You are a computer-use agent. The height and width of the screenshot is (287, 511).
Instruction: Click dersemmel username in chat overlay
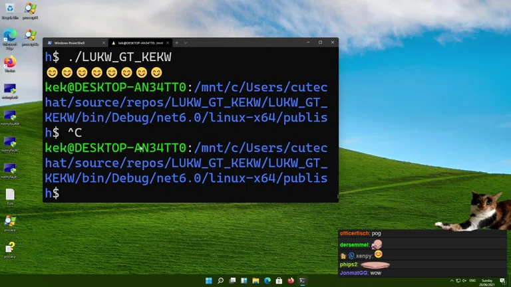coord(353,244)
